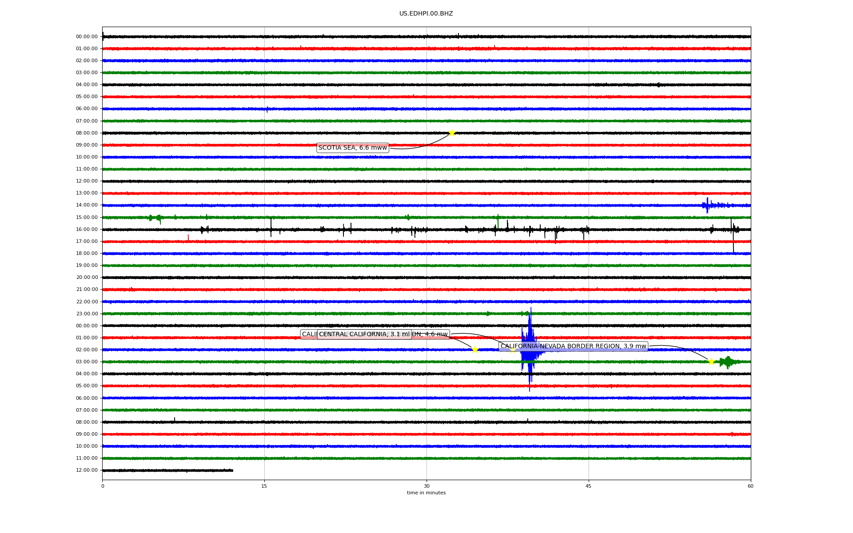Click the yellow star for the Central California 3.1 event
Image resolution: width=853 pixels, height=533 pixels.
point(475,350)
